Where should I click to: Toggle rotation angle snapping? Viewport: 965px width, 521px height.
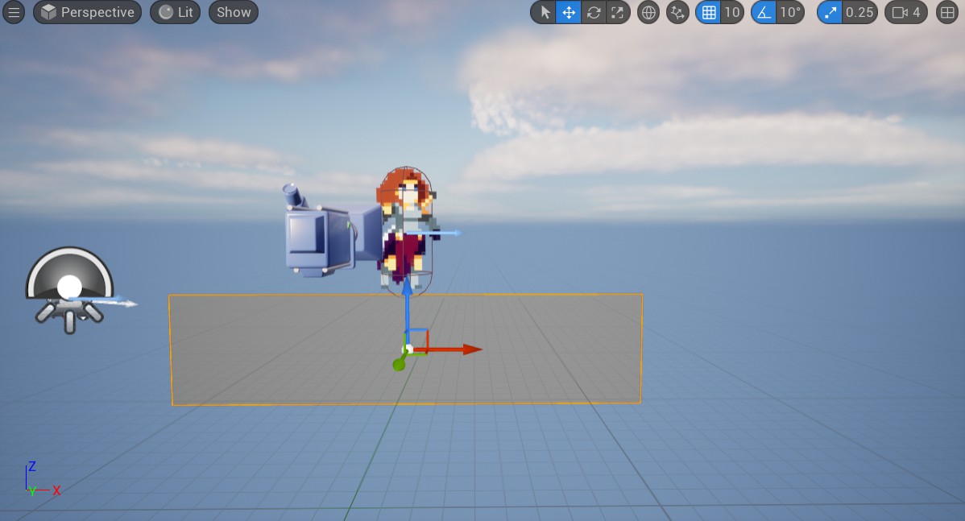coord(764,12)
